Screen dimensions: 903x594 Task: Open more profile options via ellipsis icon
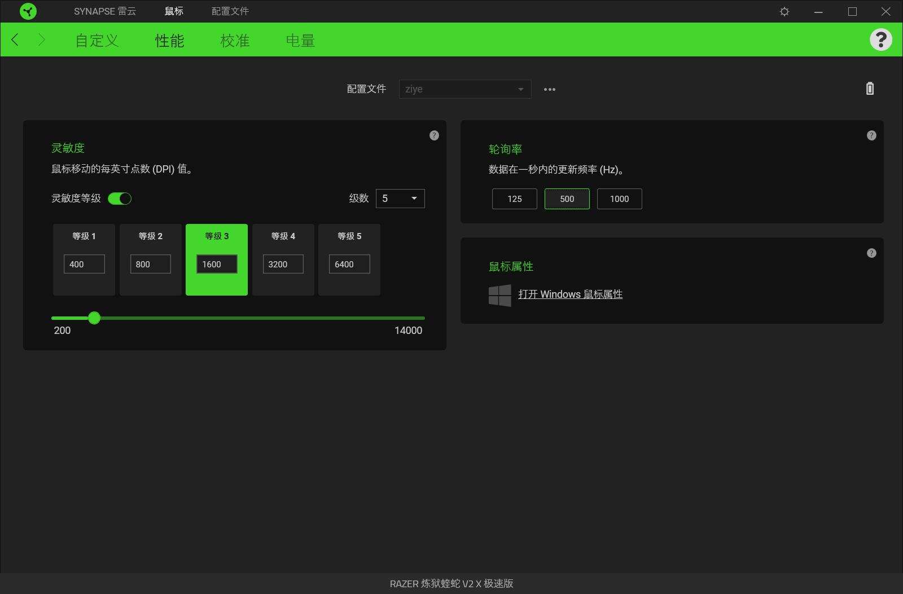tap(550, 89)
